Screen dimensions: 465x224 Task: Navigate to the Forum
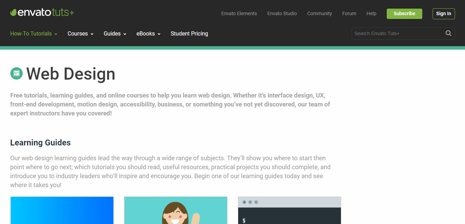coord(349,14)
